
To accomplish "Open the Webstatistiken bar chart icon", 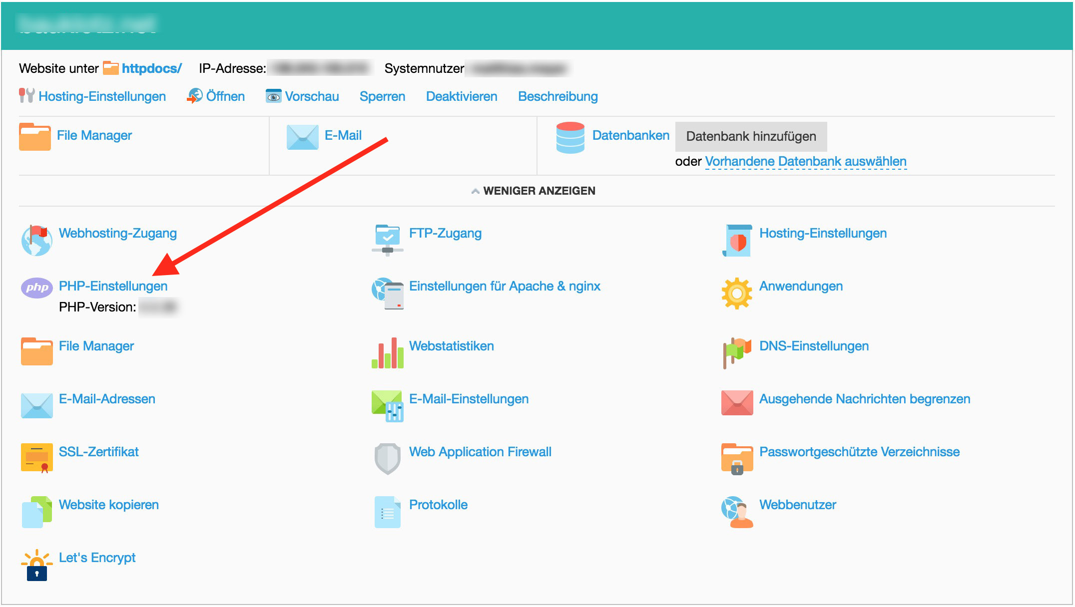I will coord(388,353).
